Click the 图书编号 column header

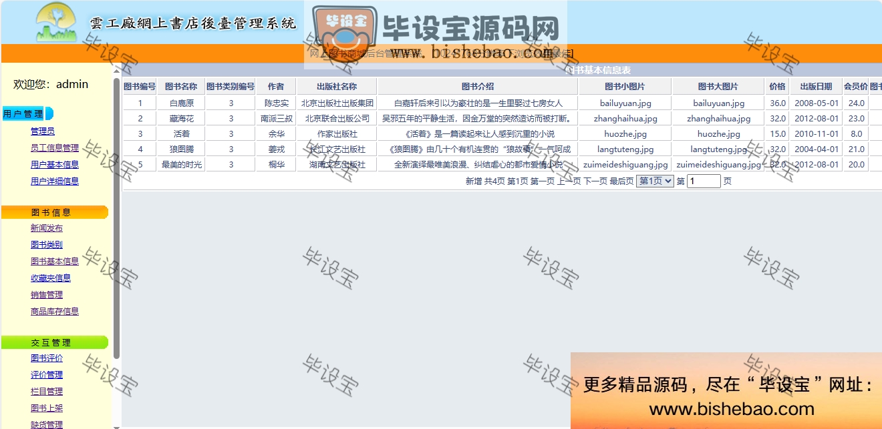click(140, 87)
